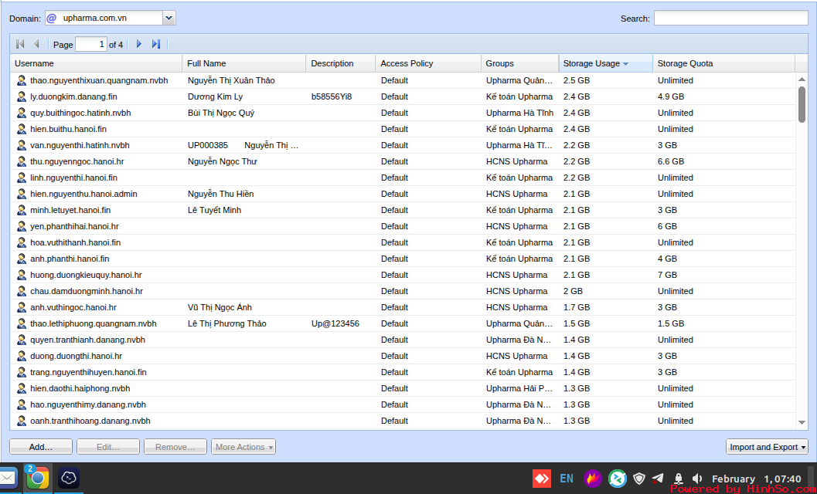Open the Domain dropdown list
The width and height of the screenshot is (817, 494).
point(169,18)
